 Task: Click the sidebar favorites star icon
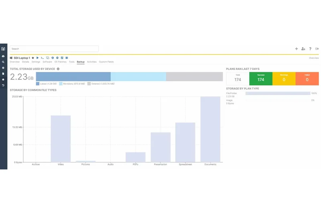click(x=3, y=80)
